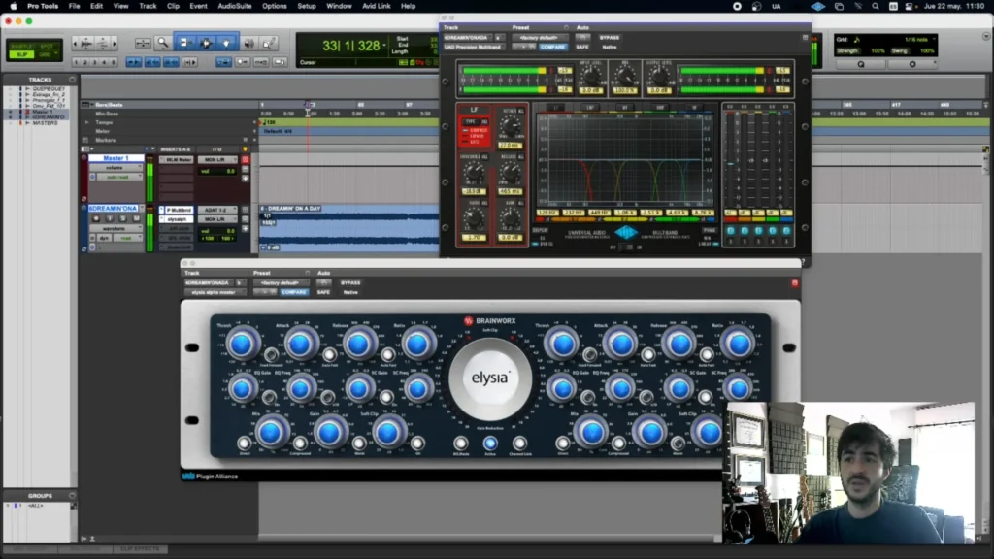Select the Scrubber speaker tool
Viewport: 994px width, 559px height.
tap(249, 43)
